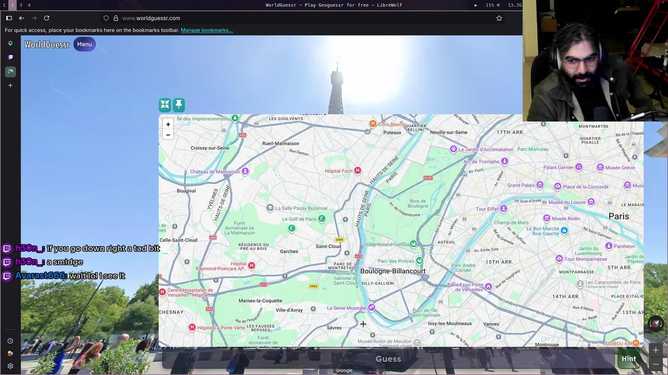Switch to workspace 4
The height and width of the screenshot is (375, 668).
pyautogui.click(x=29, y=5)
